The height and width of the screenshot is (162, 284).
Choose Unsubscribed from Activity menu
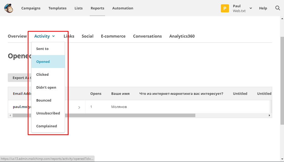pos(48,113)
